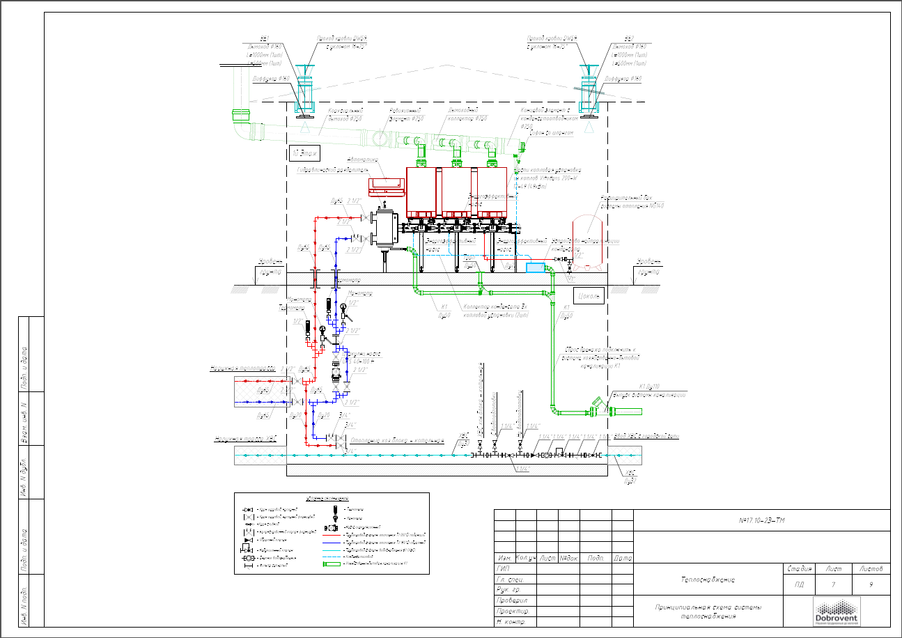This screenshot has height=638, width=902.
Task: Select the Стадия header cell
Action: click(x=799, y=569)
